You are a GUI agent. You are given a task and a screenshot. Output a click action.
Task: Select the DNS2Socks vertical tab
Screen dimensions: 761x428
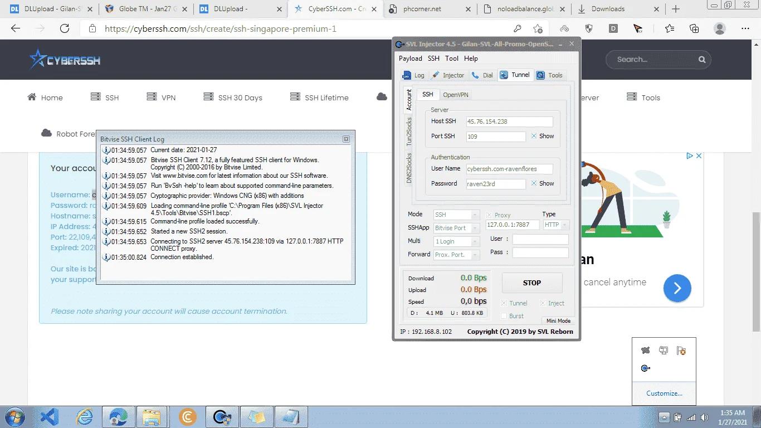tap(408, 167)
